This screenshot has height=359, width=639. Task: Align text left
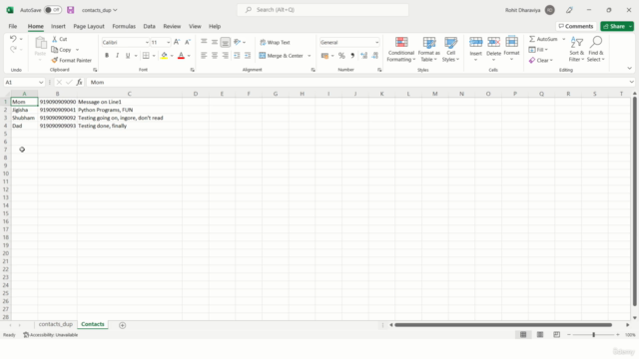tap(204, 56)
